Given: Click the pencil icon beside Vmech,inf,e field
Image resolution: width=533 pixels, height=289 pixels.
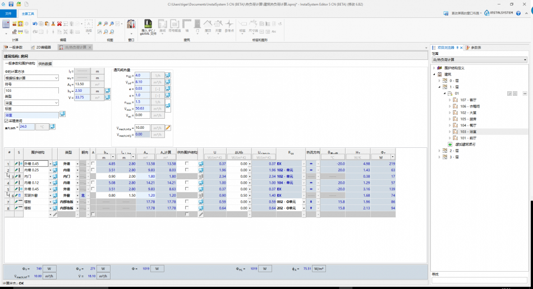Looking at the screenshot, I should [x=168, y=128].
